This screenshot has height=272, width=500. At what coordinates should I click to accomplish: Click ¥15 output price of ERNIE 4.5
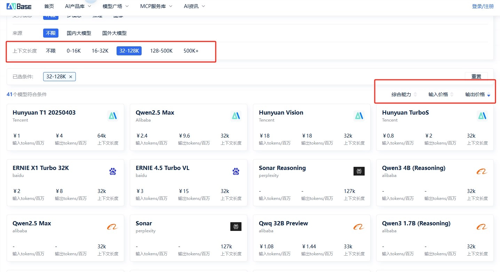tap(183, 191)
